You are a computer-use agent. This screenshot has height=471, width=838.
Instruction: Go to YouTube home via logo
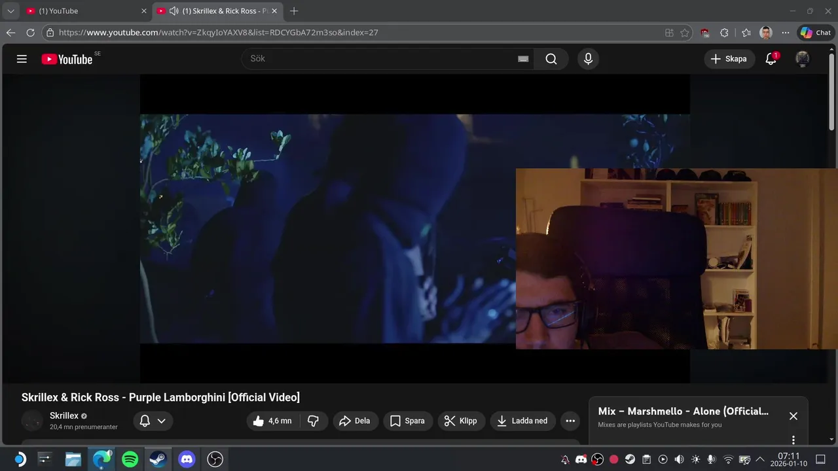tap(67, 59)
